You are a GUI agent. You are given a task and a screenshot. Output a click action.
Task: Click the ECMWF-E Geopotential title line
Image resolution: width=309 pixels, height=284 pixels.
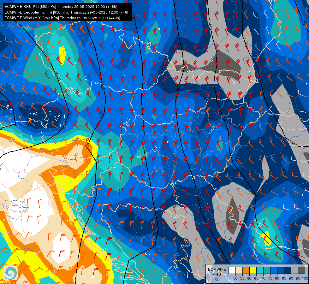(x=68, y=12)
